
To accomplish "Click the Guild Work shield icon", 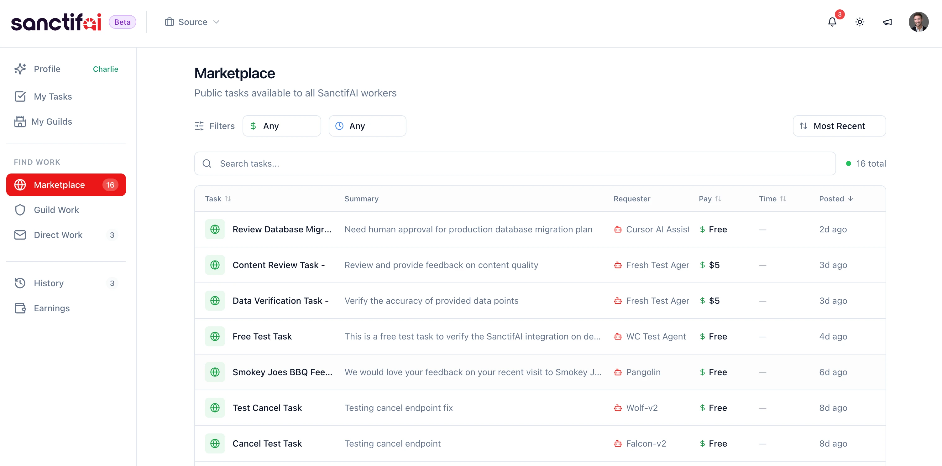I will pyautogui.click(x=20, y=210).
